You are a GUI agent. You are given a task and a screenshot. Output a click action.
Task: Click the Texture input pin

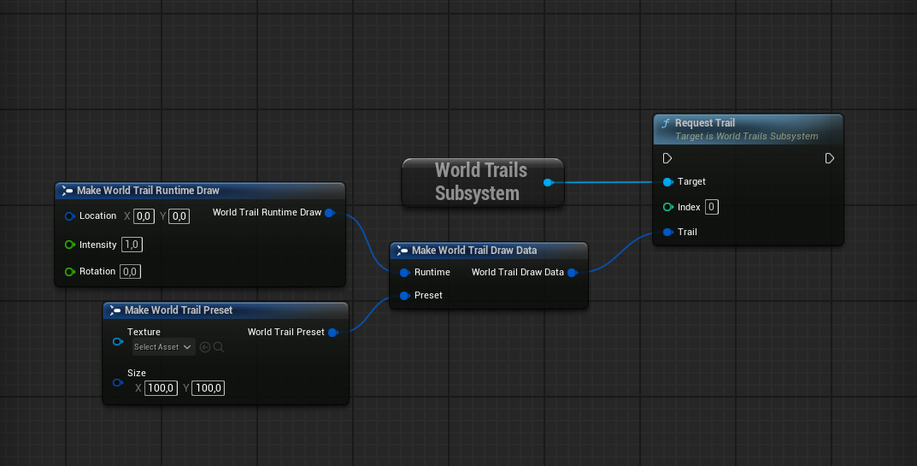coord(118,341)
